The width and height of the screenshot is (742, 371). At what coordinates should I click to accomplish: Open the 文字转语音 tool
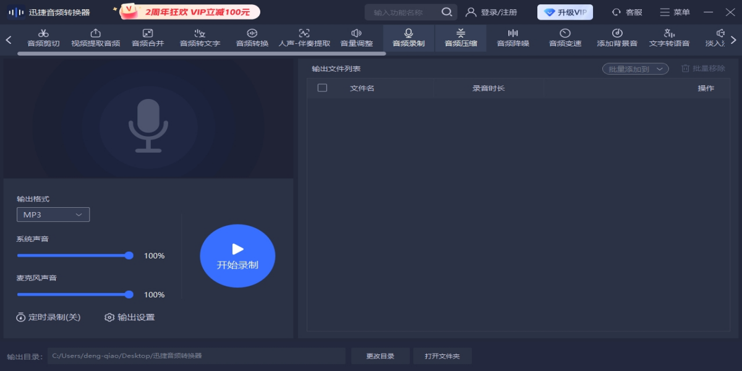[669, 38]
